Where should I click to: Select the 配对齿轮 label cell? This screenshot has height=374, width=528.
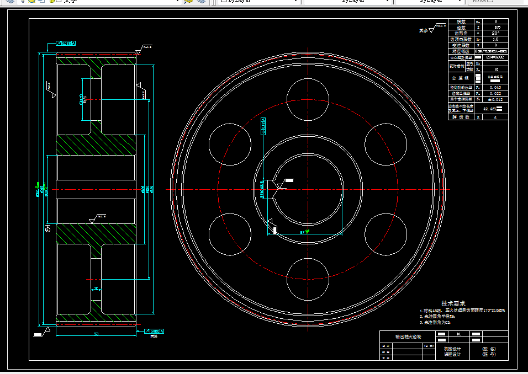[x=457, y=66]
